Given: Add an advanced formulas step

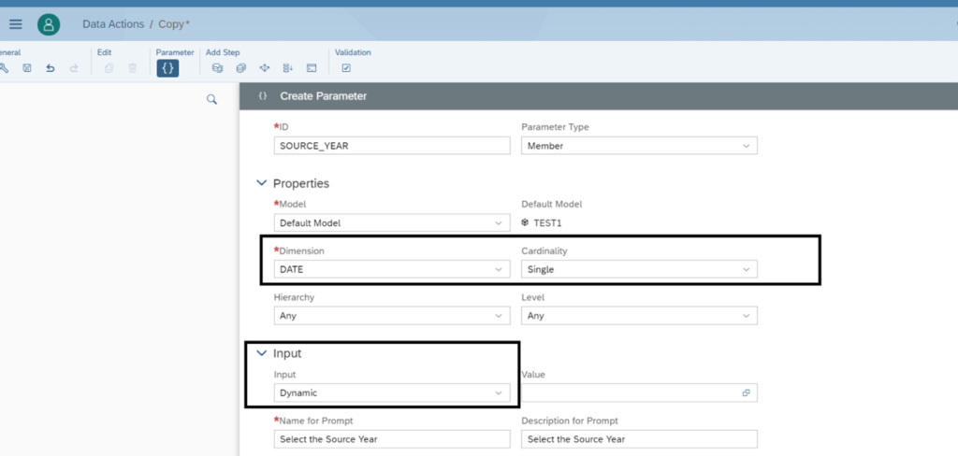Looking at the screenshot, I should (x=312, y=68).
